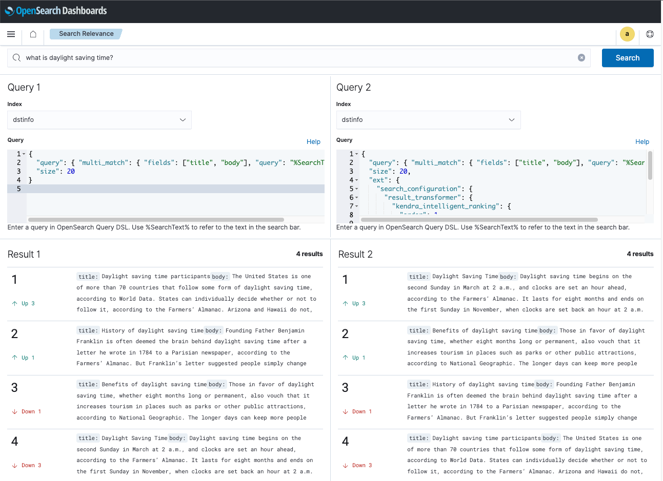This screenshot has height=481, width=663.
Task: Select "Benefits of daylight saving time" text in Result 1
Action: [x=154, y=384]
